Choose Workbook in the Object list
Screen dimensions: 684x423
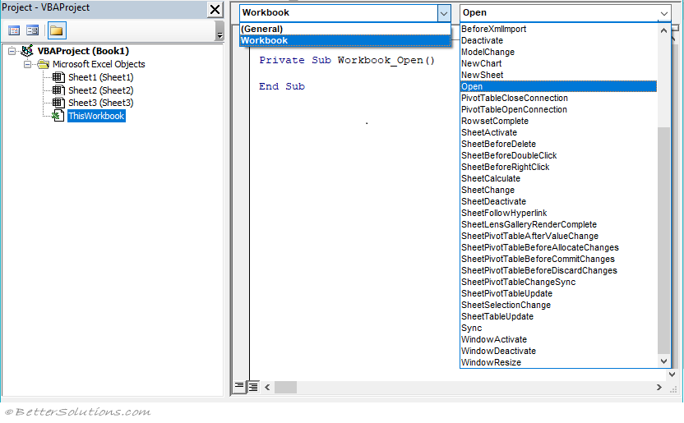tap(345, 40)
